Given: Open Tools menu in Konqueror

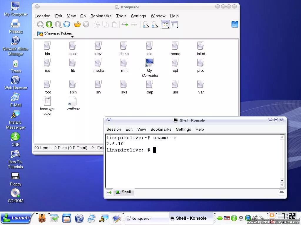Looking at the screenshot, I should [121, 16].
